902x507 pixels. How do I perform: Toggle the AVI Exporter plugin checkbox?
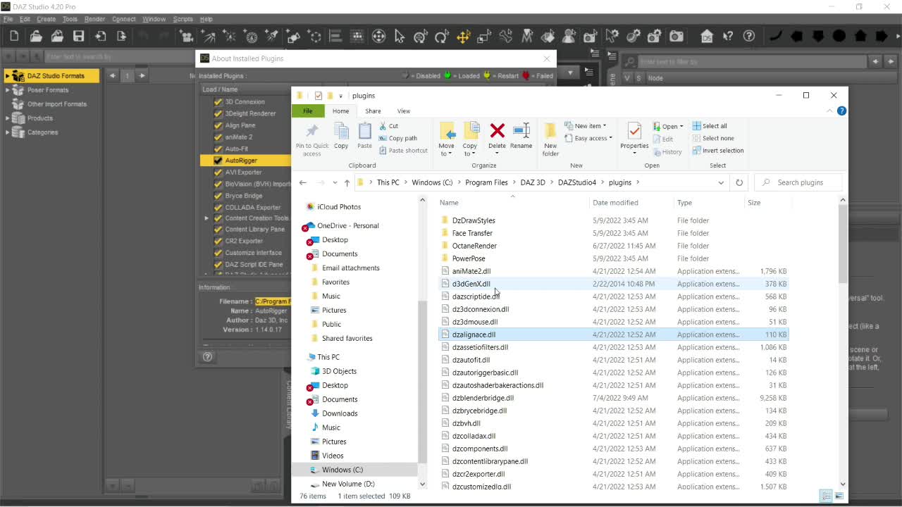[218, 172]
